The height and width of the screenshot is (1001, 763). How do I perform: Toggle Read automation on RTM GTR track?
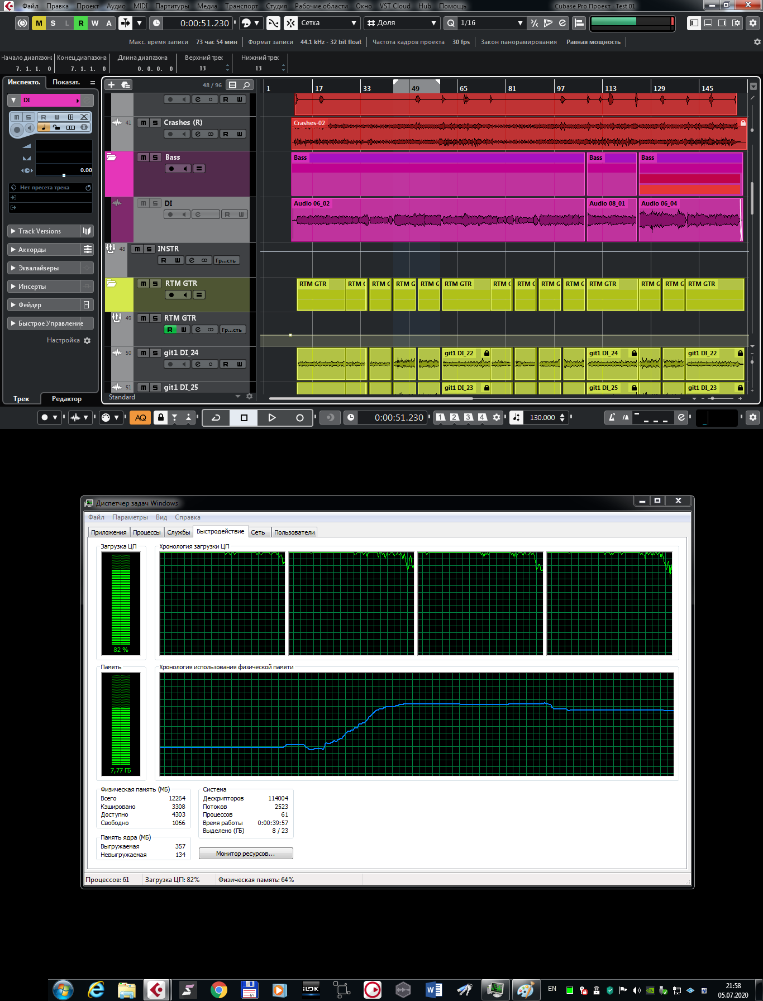(170, 330)
